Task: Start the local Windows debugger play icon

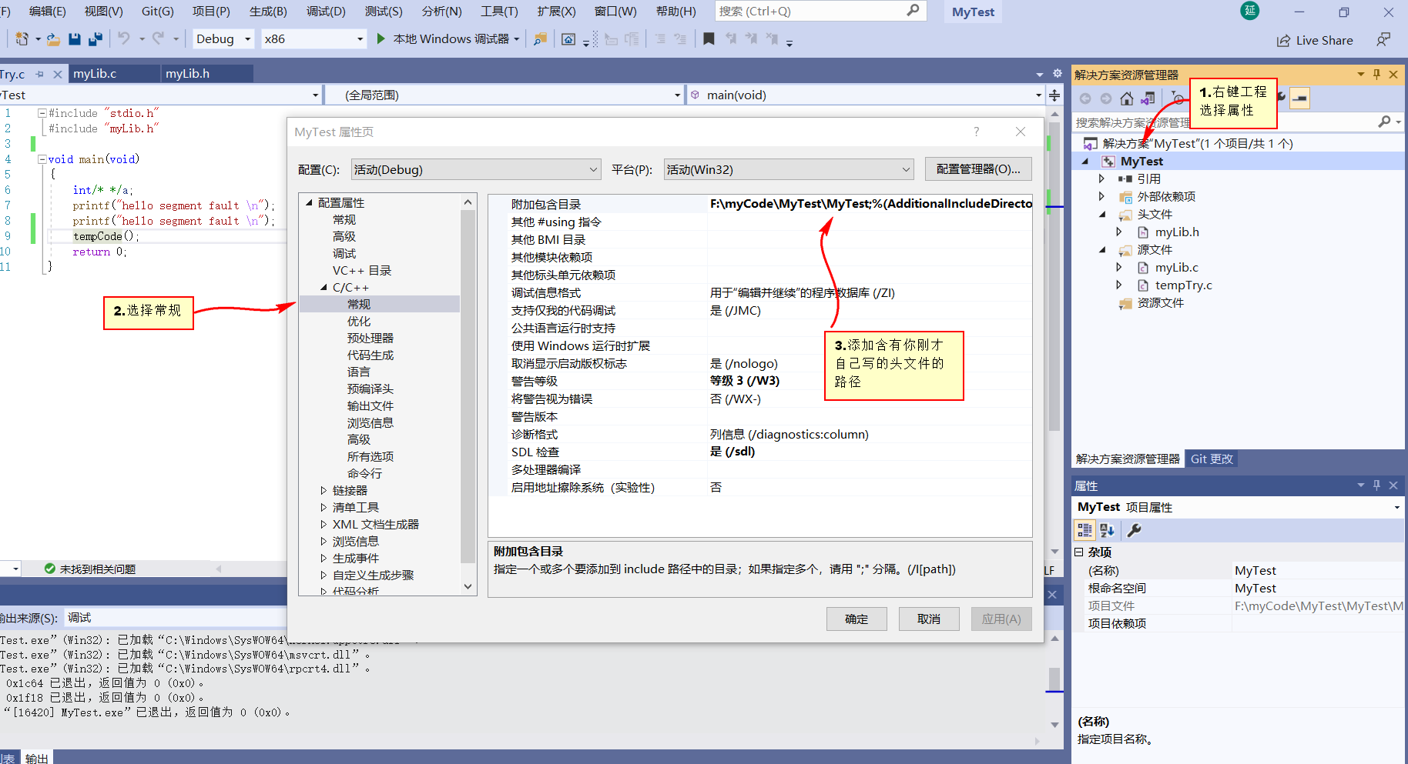Action: pyautogui.click(x=380, y=38)
